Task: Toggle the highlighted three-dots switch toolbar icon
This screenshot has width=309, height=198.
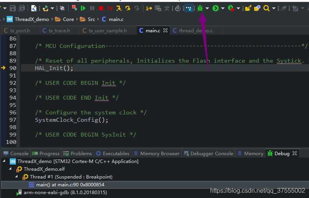Action: 189,8
